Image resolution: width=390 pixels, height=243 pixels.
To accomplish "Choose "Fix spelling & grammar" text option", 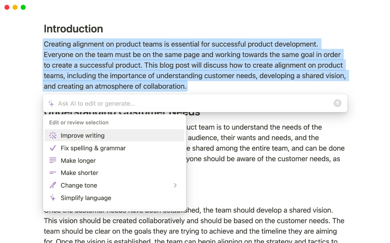I will coord(93,148).
